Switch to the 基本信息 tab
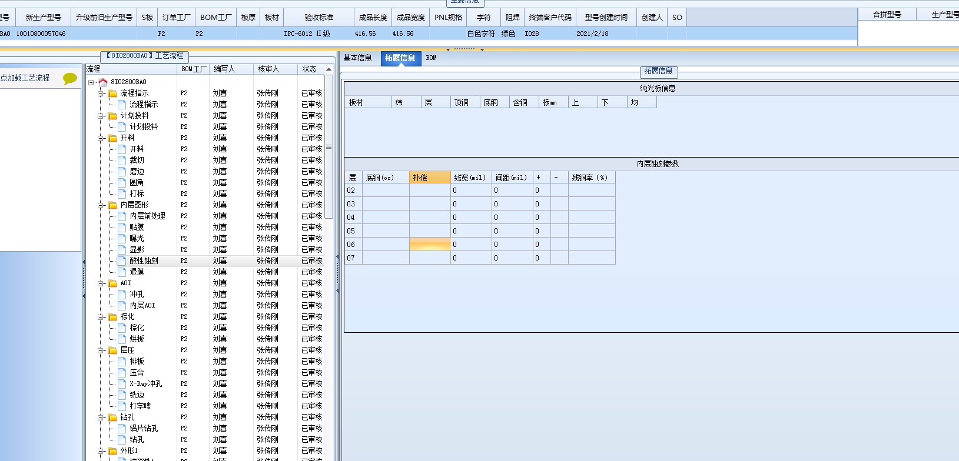Viewport: 959px width, 461px height. (x=358, y=58)
